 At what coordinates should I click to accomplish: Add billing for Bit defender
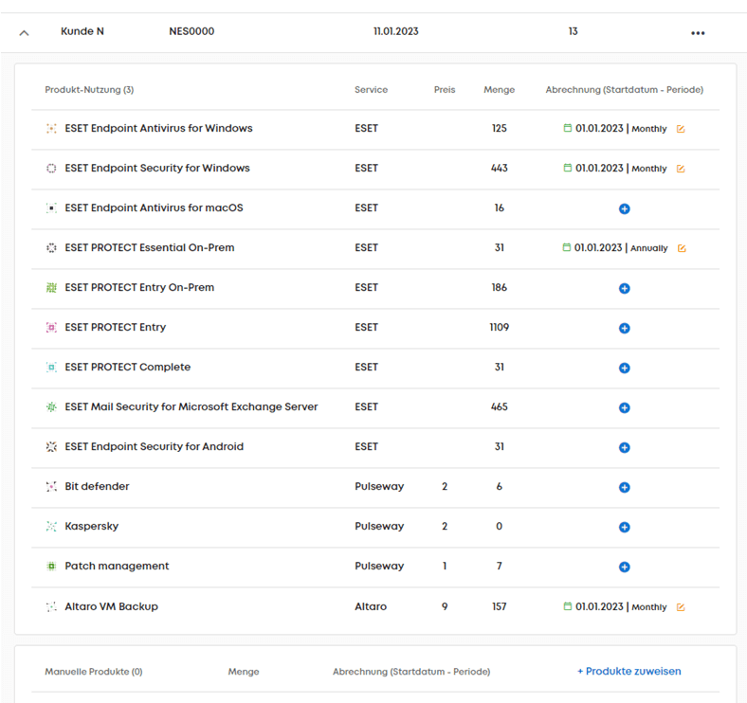(x=624, y=487)
